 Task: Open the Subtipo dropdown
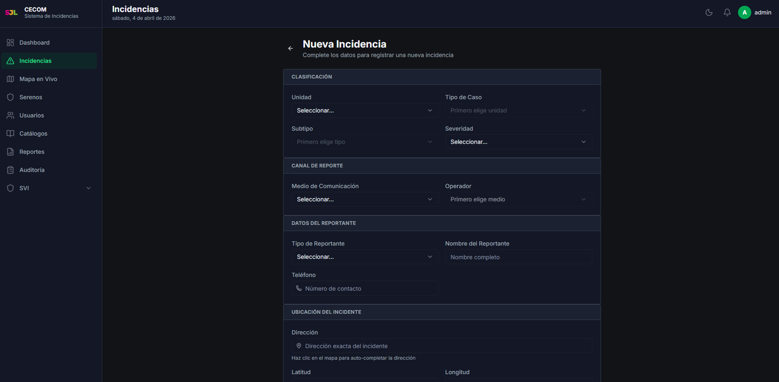(x=365, y=142)
